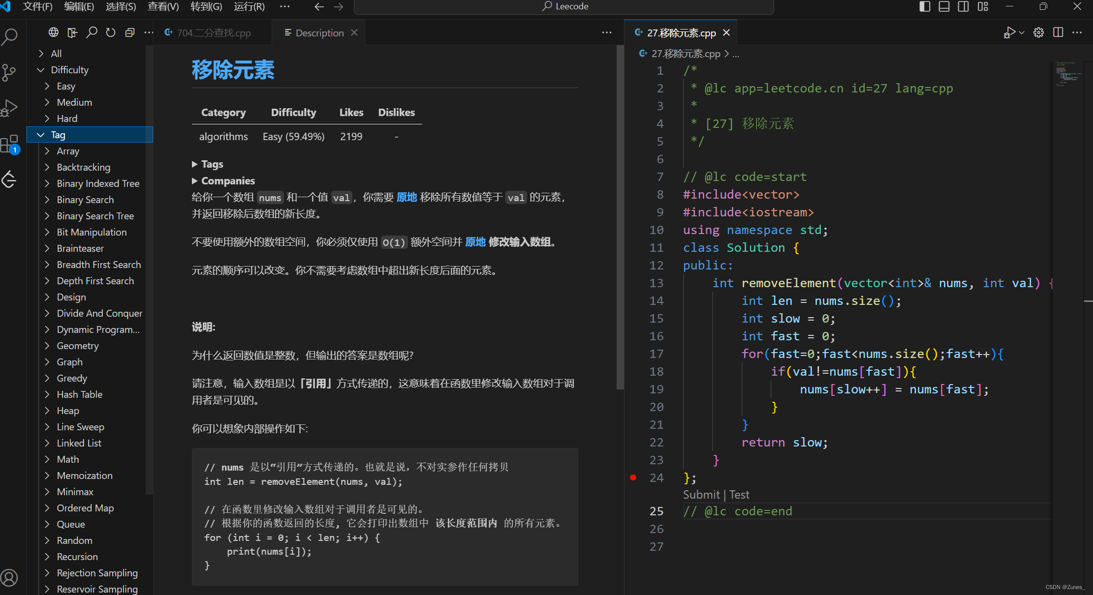Expand the Hash Table tag
Image resolution: width=1093 pixels, height=595 pixels.
click(89, 394)
